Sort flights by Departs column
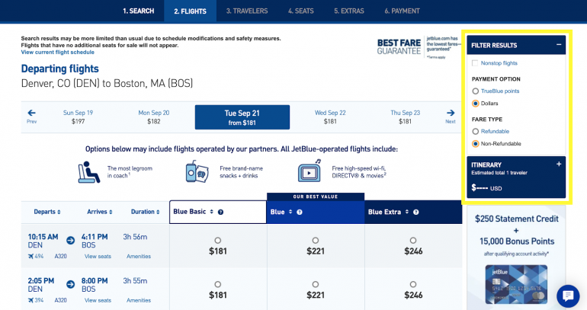Screen dimensions: 587x310 (x=47, y=212)
